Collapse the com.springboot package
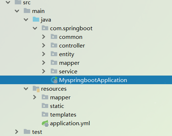The height and width of the screenshot is (136, 172). point(35,28)
